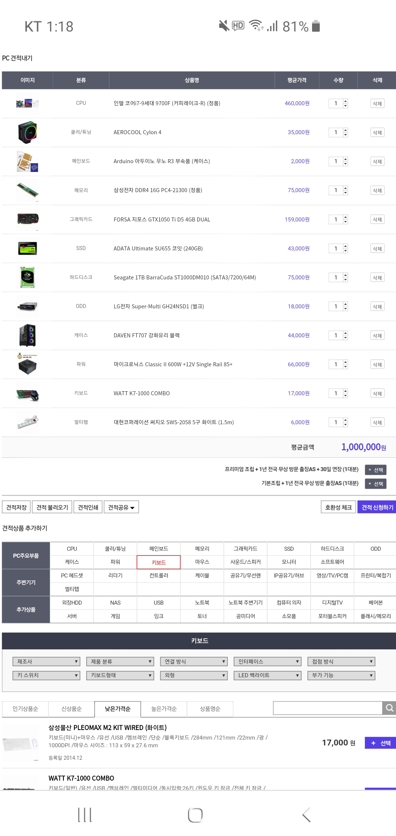Open the recent apps navigation icon
This screenshot has height=836, width=396.
(85, 815)
